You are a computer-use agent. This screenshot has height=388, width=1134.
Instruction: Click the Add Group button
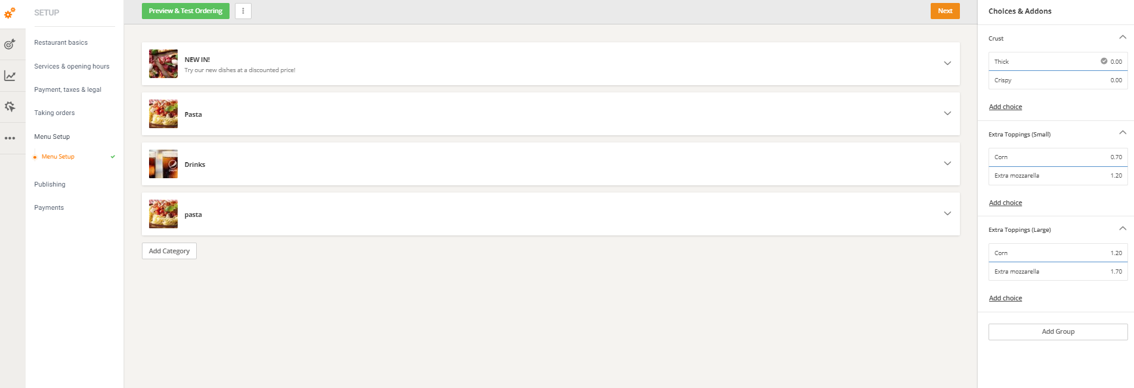1057,331
